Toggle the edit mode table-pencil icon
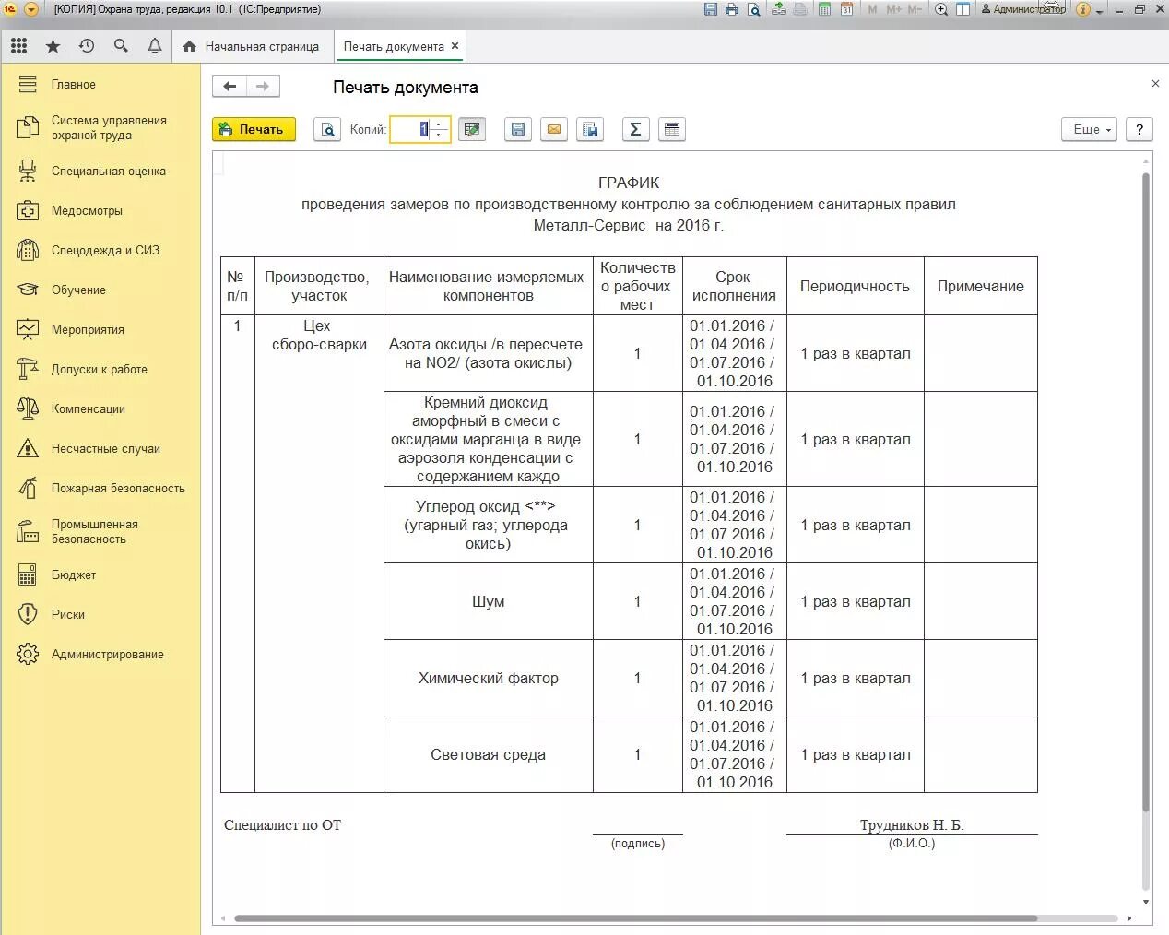Image resolution: width=1169 pixels, height=935 pixels. click(472, 130)
